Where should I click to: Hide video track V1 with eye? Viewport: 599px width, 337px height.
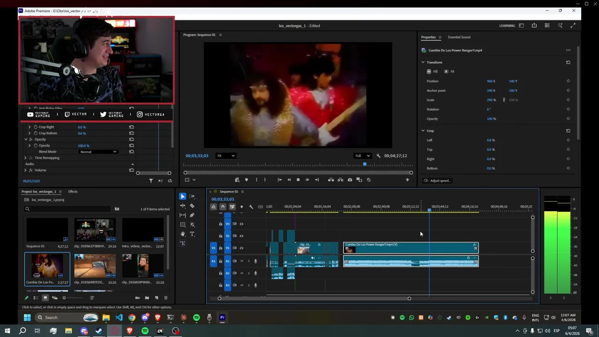241,248
